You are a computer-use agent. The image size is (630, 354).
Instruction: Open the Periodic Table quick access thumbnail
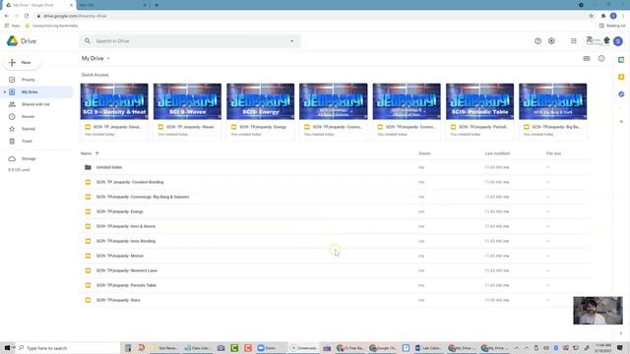[479, 101]
